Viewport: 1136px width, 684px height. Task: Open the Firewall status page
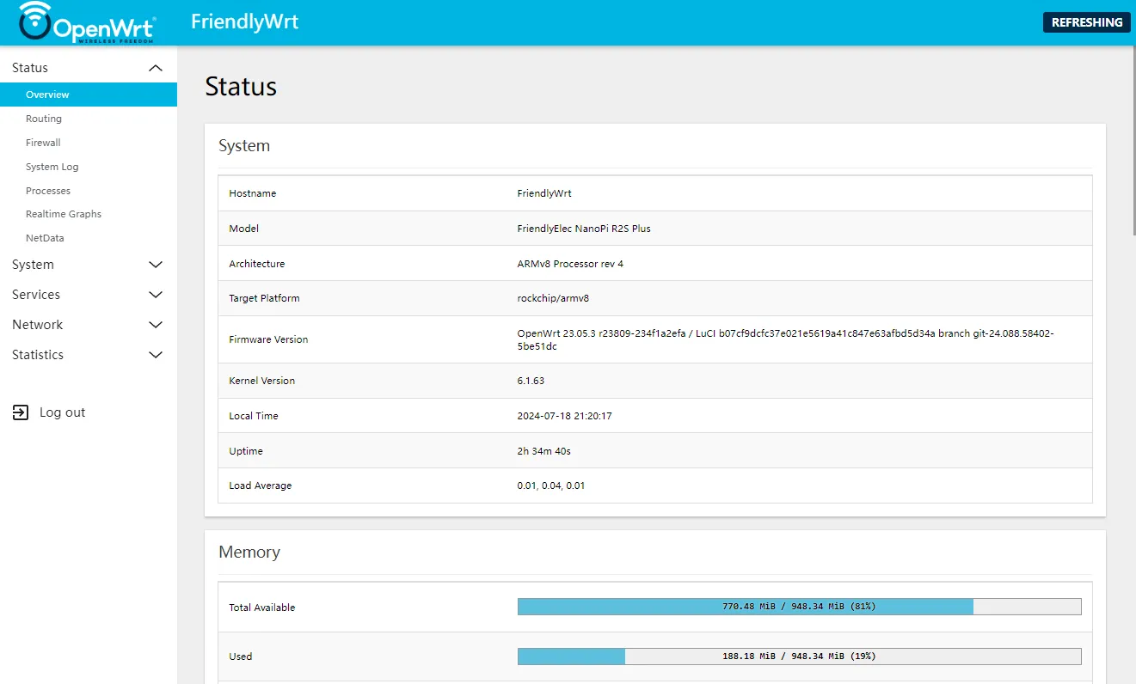[43, 143]
